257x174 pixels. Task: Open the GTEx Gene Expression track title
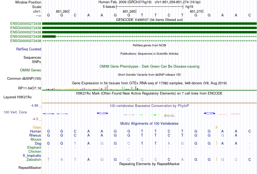(149, 83)
